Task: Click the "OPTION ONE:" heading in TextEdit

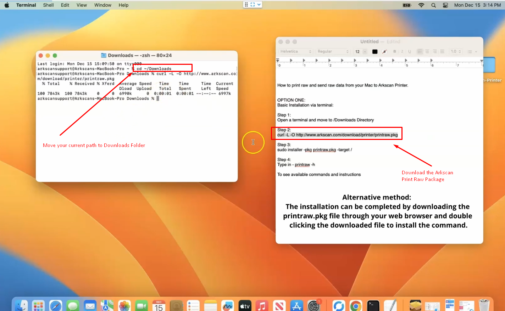Action: pos(291,100)
